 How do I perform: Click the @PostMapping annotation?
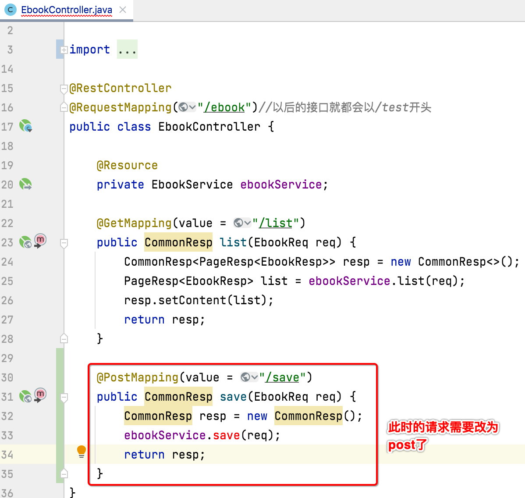pyautogui.click(x=137, y=377)
